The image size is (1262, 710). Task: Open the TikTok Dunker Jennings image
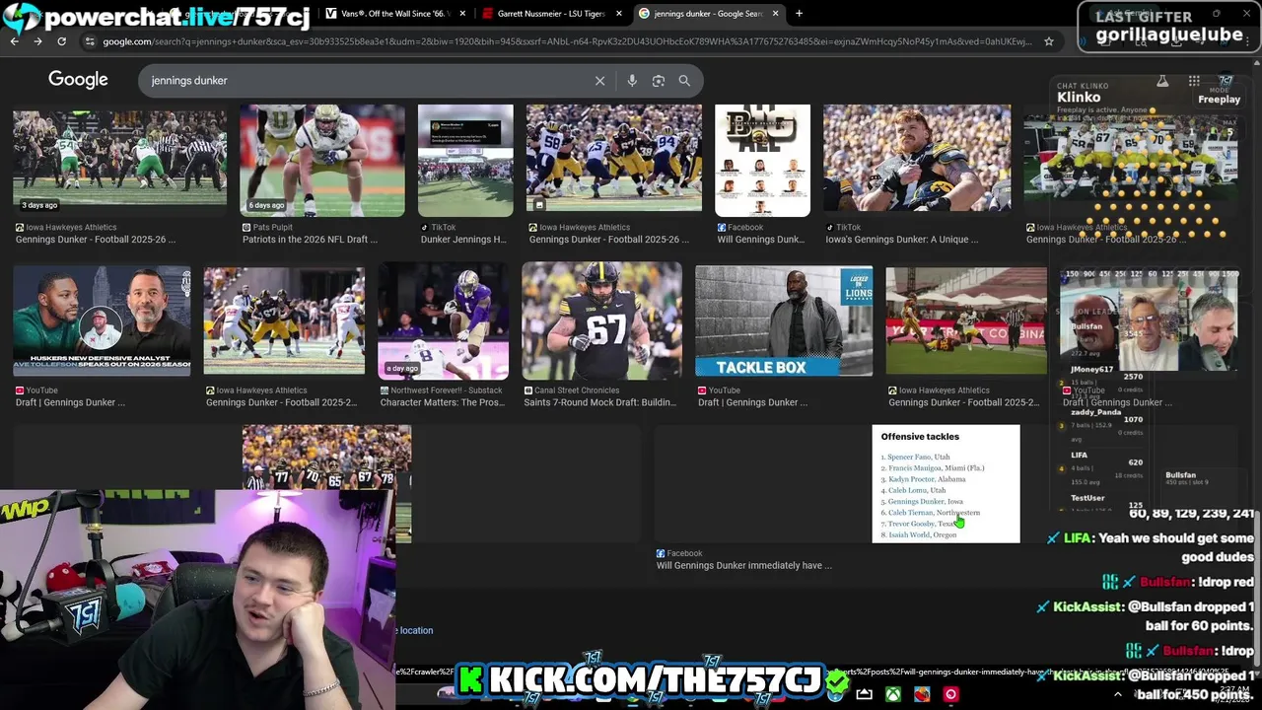click(x=465, y=161)
